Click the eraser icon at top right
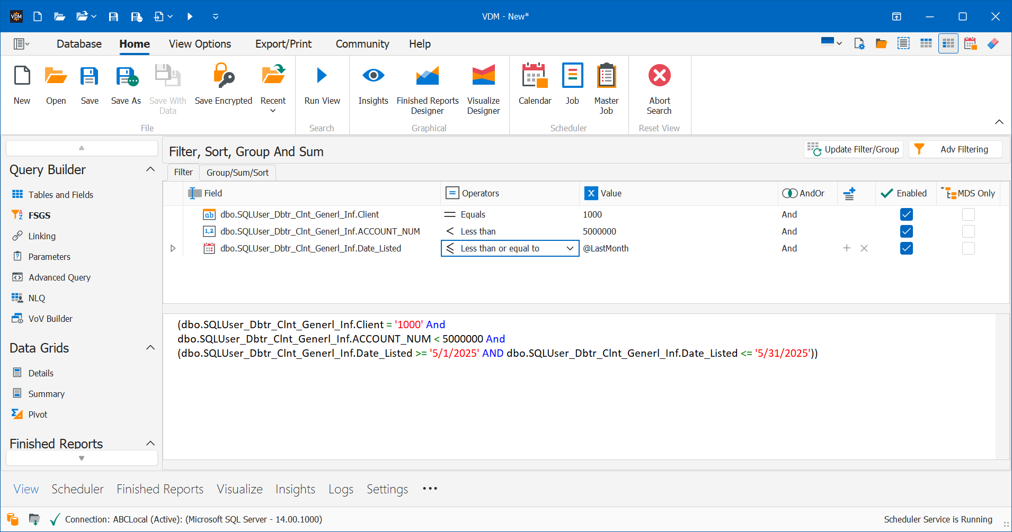Screen dimensions: 1012x532 (993, 43)
